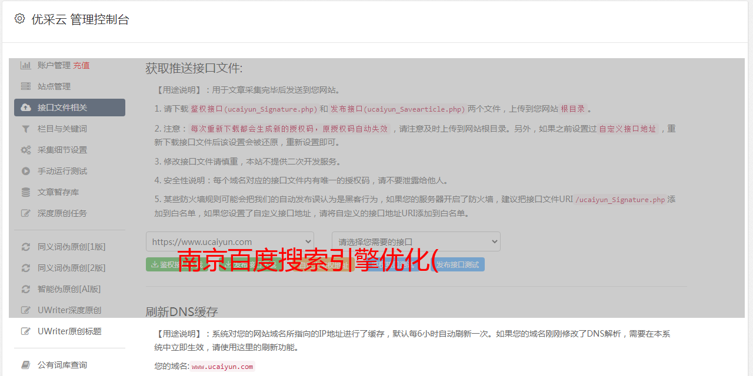Image resolution: width=753 pixels, height=376 pixels.
Task: Click the book icon for 公有词库查询
Action: point(26,365)
